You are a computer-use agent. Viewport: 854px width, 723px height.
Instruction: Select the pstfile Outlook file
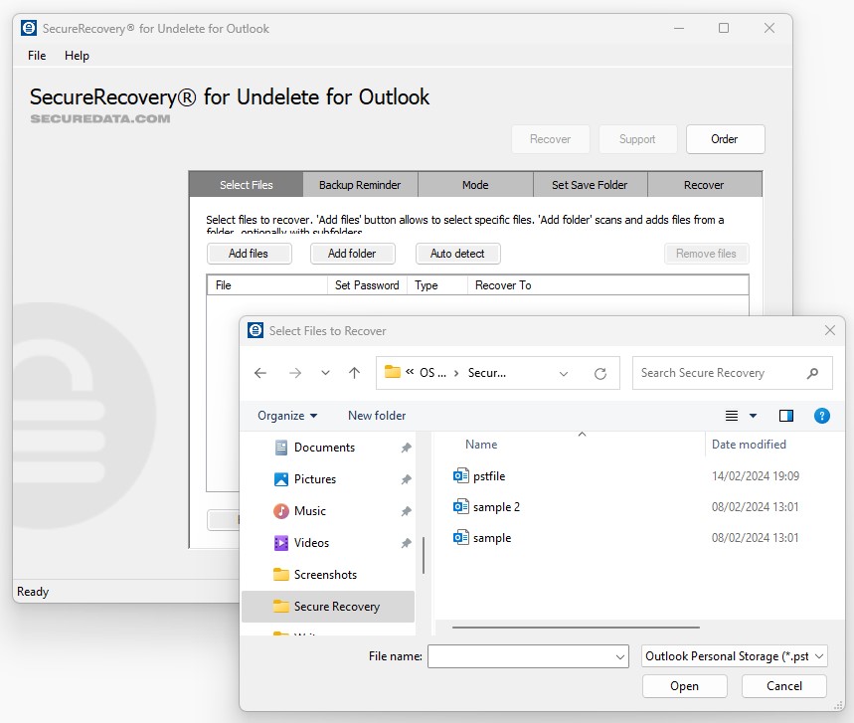point(488,476)
